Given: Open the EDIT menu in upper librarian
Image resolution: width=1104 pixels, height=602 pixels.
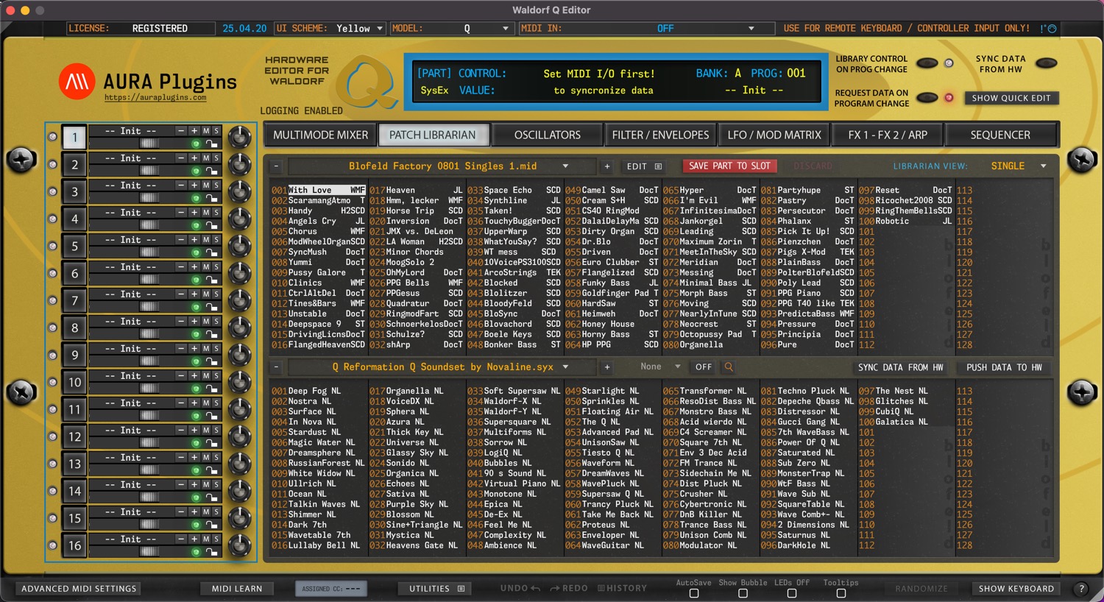Looking at the screenshot, I should click(x=644, y=166).
